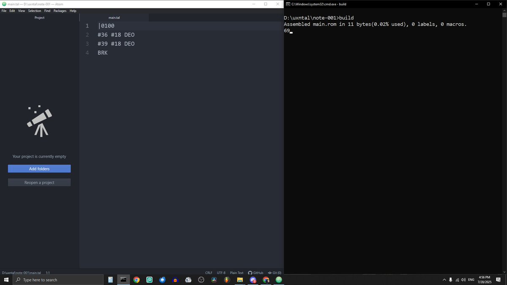Click the BRK code line

coord(103,53)
